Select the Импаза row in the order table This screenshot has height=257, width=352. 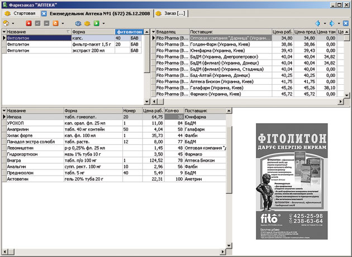tap(114, 117)
